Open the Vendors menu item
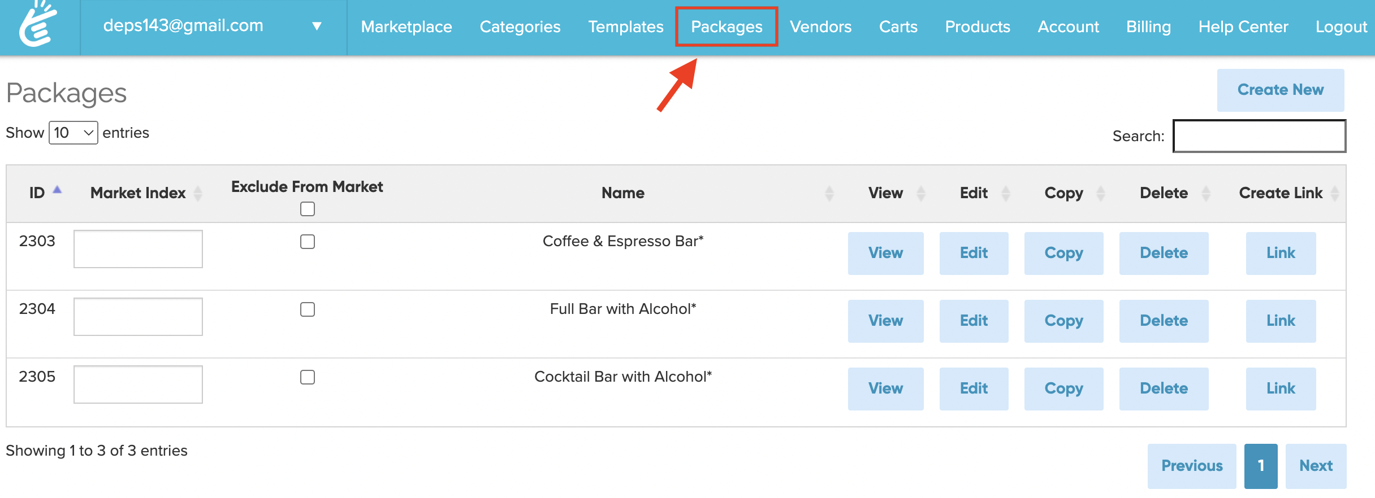1375x498 pixels. (x=820, y=27)
